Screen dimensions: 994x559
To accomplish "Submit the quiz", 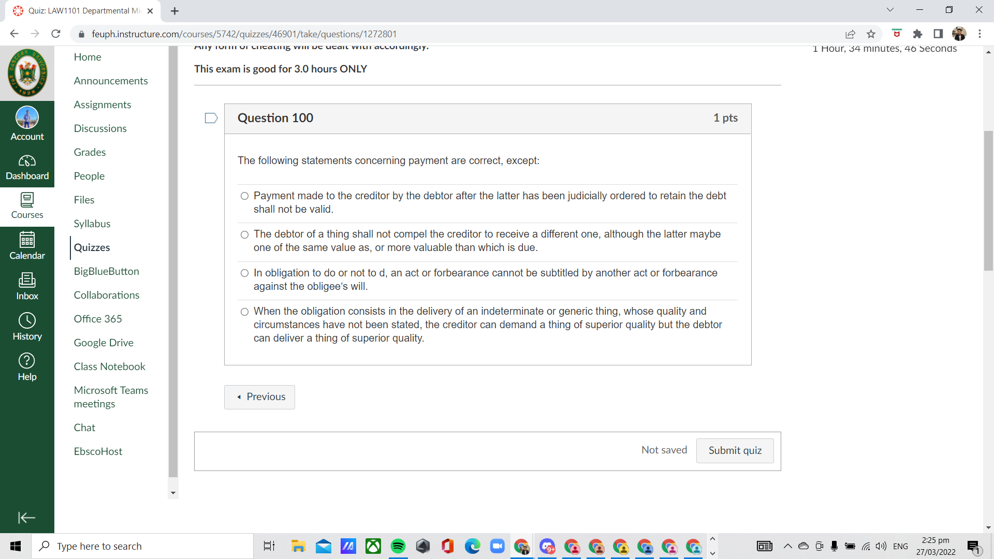I will click(735, 450).
